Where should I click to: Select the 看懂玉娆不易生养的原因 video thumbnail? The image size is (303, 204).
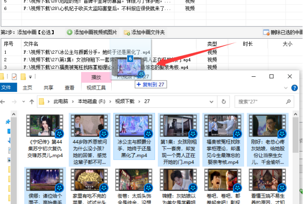(x=267, y=180)
